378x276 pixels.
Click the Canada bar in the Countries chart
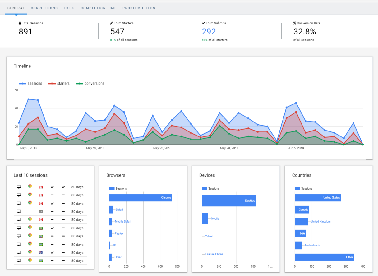[x=302, y=209]
